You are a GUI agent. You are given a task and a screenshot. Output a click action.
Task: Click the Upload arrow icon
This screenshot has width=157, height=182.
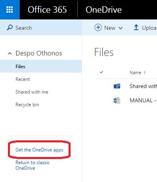tap(136, 28)
